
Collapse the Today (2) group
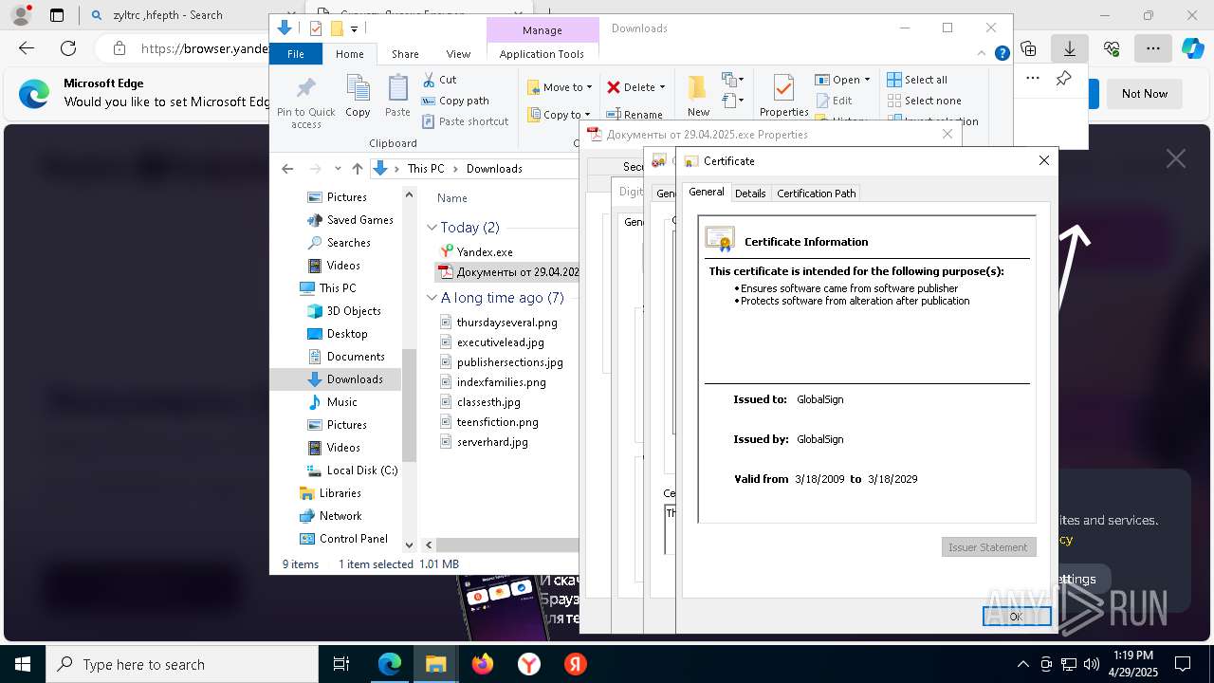pos(432,228)
